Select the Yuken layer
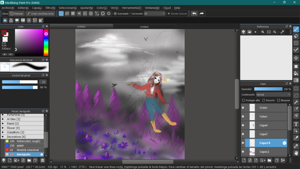The width and height of the screenshot is (300, 169). coord(266,117)
